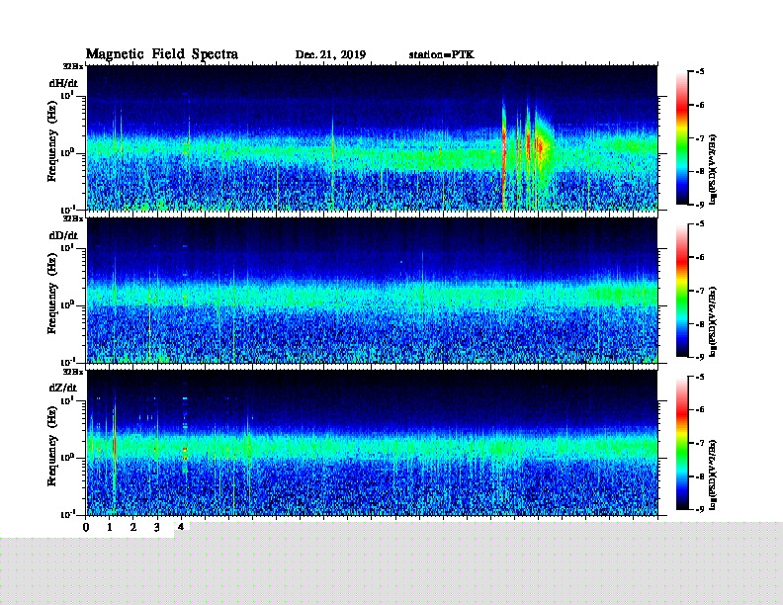
Task: Click the "32Hz" label atop the dH/dt panel
Action: (73, 66)
